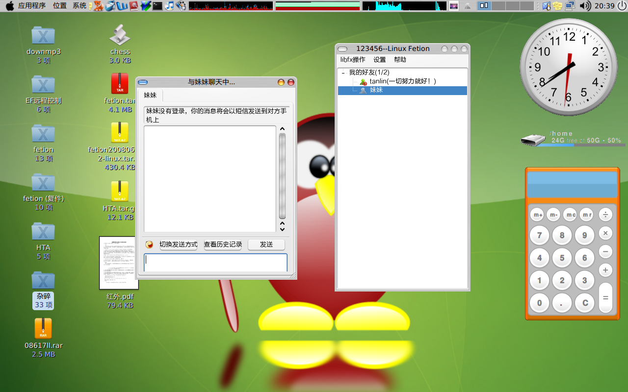Viewport: 628px width, 392px height.
Task: Click the calculator mr key
Action: click(586, 215)
